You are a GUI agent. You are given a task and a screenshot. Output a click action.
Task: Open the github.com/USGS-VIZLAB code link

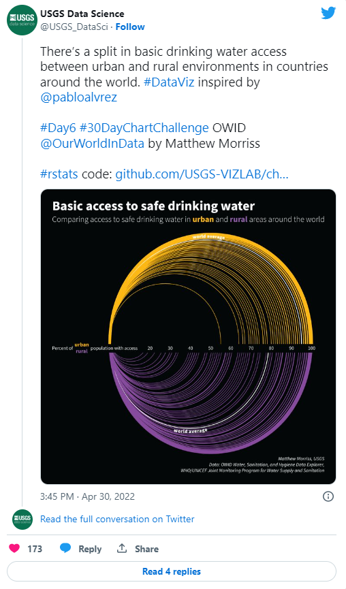pos(202,174)
